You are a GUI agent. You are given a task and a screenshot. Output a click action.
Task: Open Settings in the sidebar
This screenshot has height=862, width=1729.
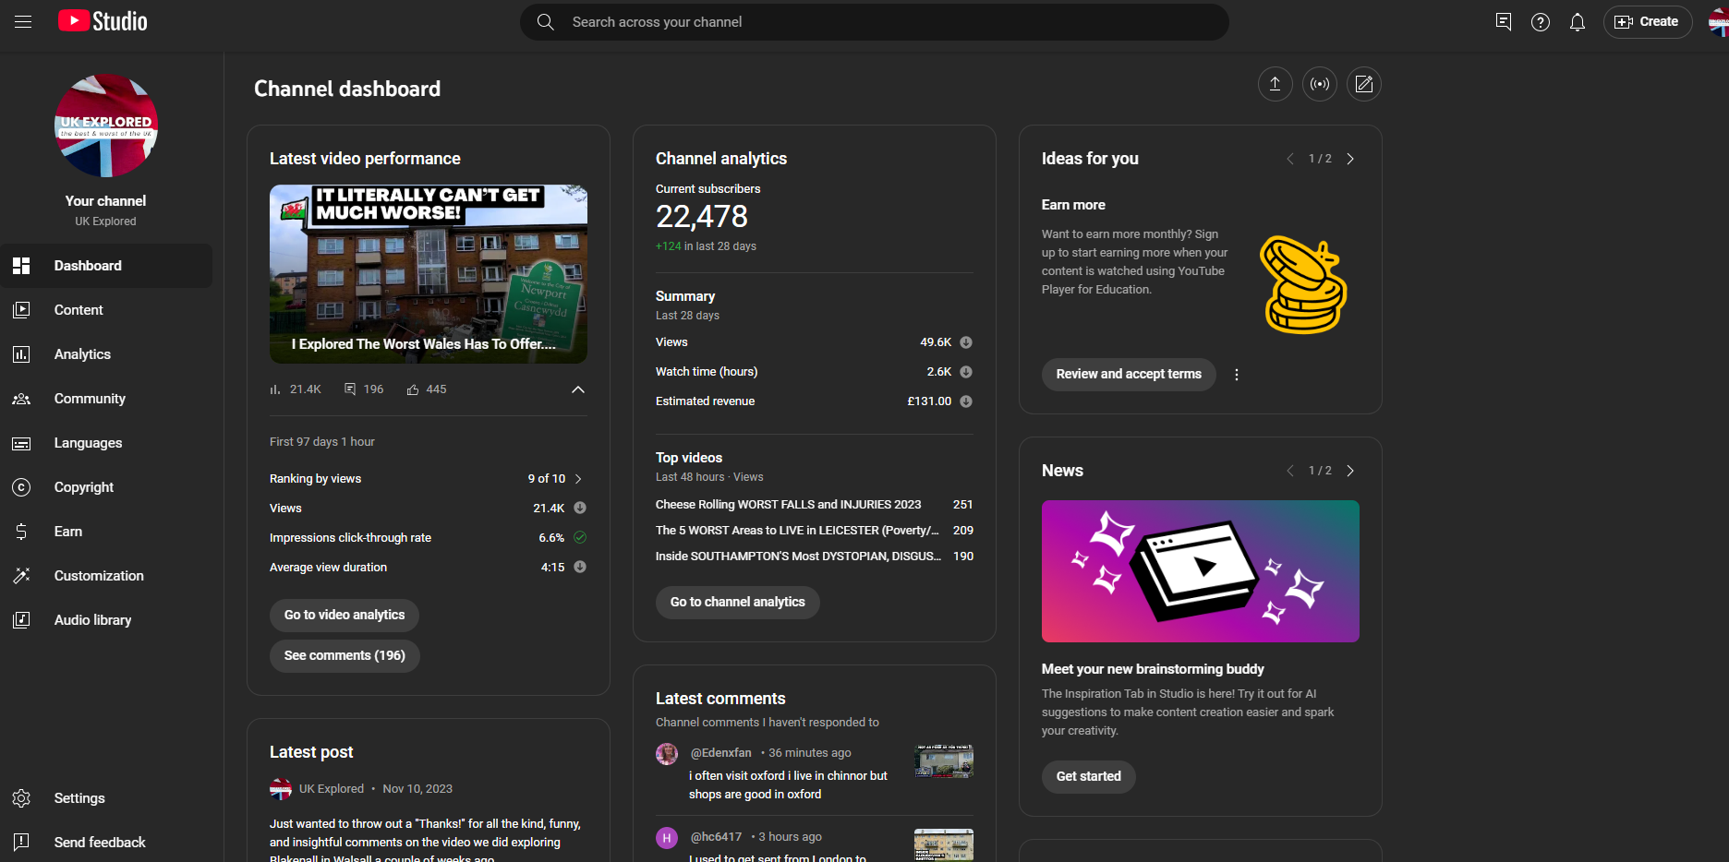(x=106, y=798)
